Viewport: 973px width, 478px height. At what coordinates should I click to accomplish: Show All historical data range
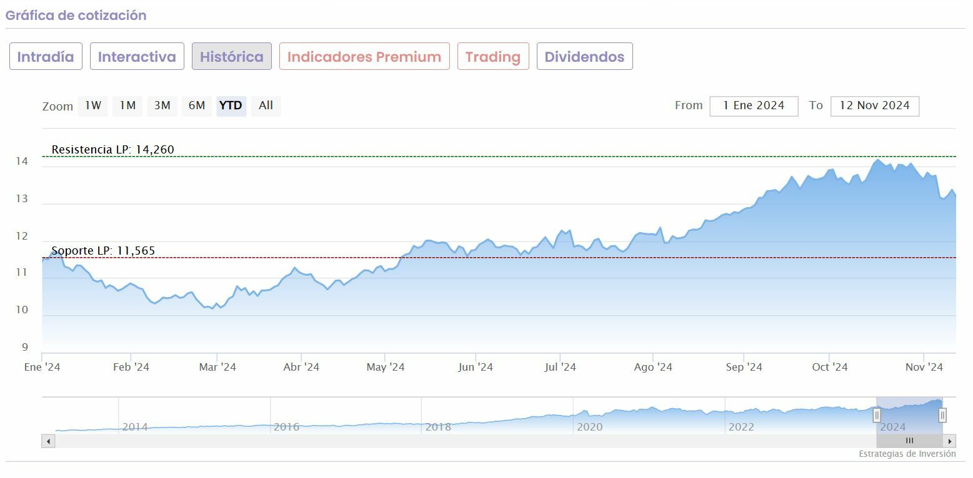coord(266,105)
